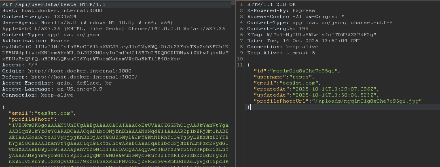Viewport: 440px width, 167px height.
Task: Click the Accept-Language header line
Action: [52, 89]
